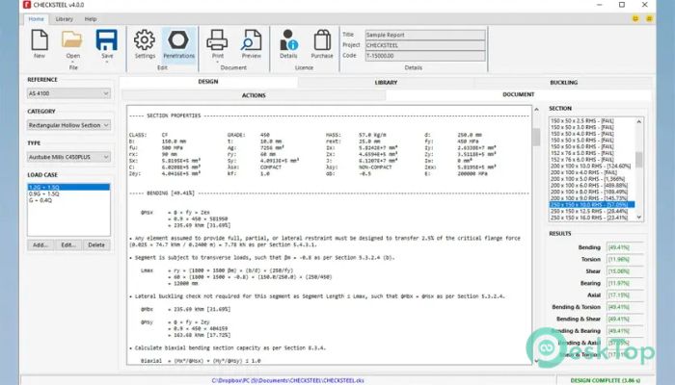Click the Project field CHECKSTEEL
The image size is (675, 385).
click(425, 45)
